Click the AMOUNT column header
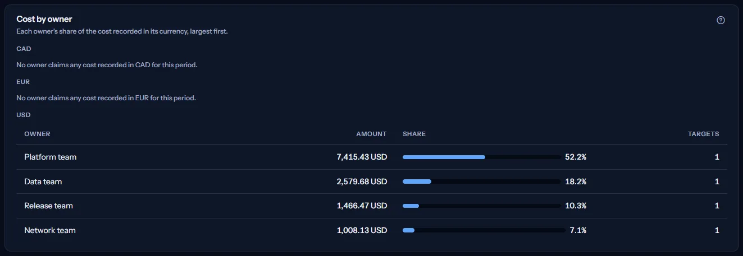The width and height of the screenshot is (743, 256). coord(371,134)
